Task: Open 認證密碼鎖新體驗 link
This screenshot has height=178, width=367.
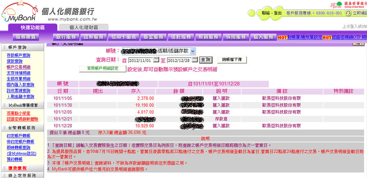Action: [23, 119]
